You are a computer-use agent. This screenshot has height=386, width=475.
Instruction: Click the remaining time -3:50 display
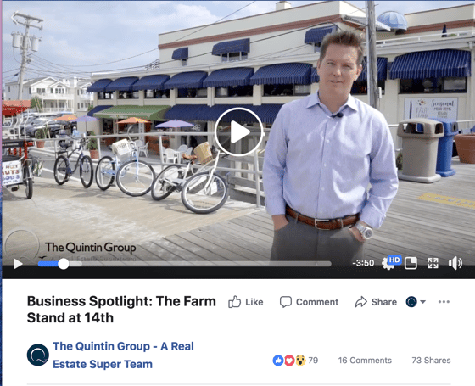(x=363, y=263)
